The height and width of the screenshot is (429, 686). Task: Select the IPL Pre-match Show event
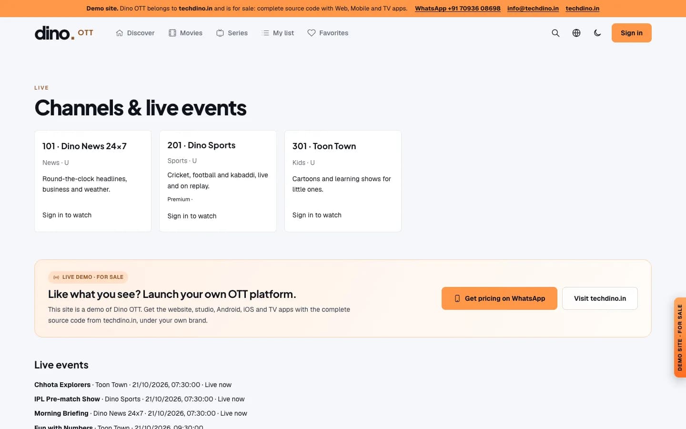point(139,399)
